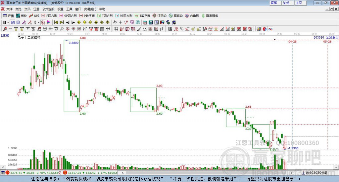The width and height of the screenshot is (339, 182).
Task: Open the 行情 quotes view
Action: pyautogui.click(x=8, y=16)
